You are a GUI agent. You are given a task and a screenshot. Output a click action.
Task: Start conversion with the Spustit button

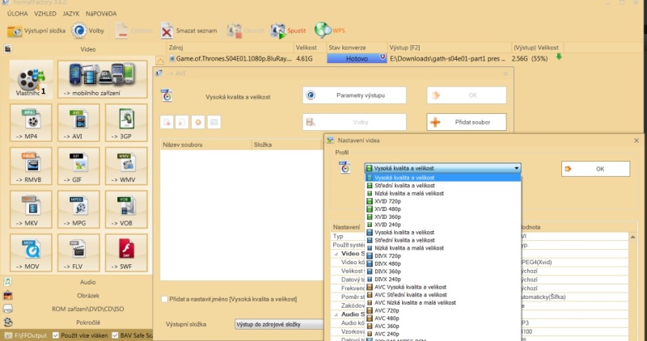288,31
